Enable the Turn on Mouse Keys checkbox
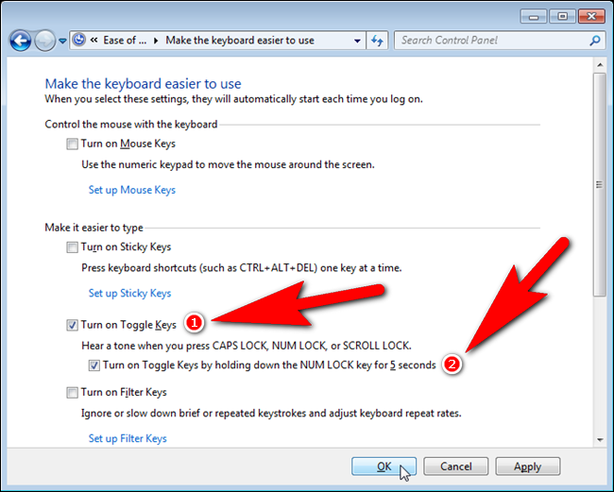The image size is (614, 492). (x=72, y=144)
